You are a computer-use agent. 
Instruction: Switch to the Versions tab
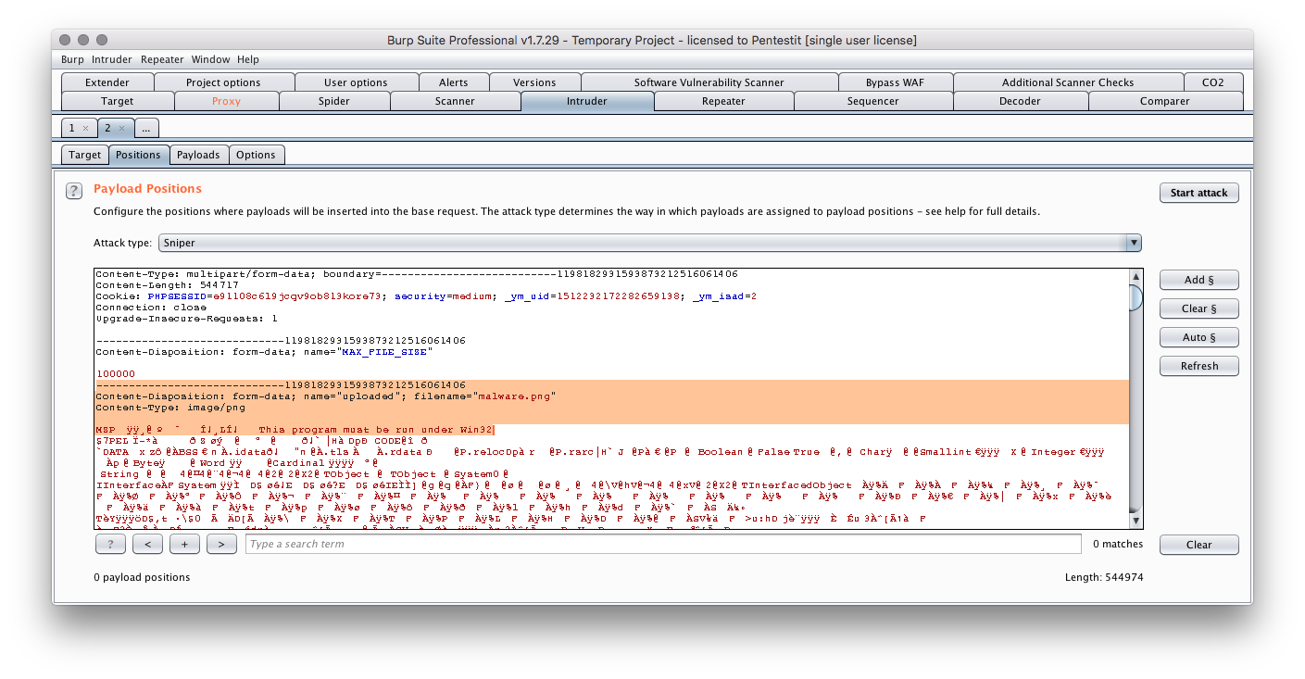tap(534, 82)
